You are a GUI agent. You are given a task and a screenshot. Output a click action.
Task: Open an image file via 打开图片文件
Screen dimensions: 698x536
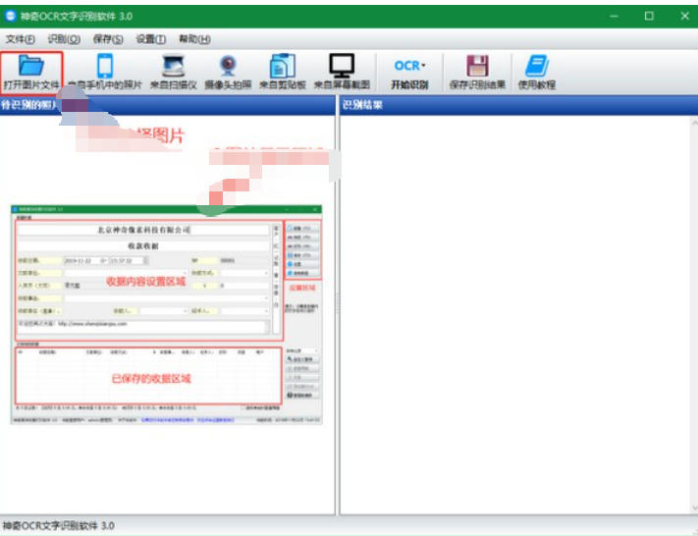pos(31,73)
